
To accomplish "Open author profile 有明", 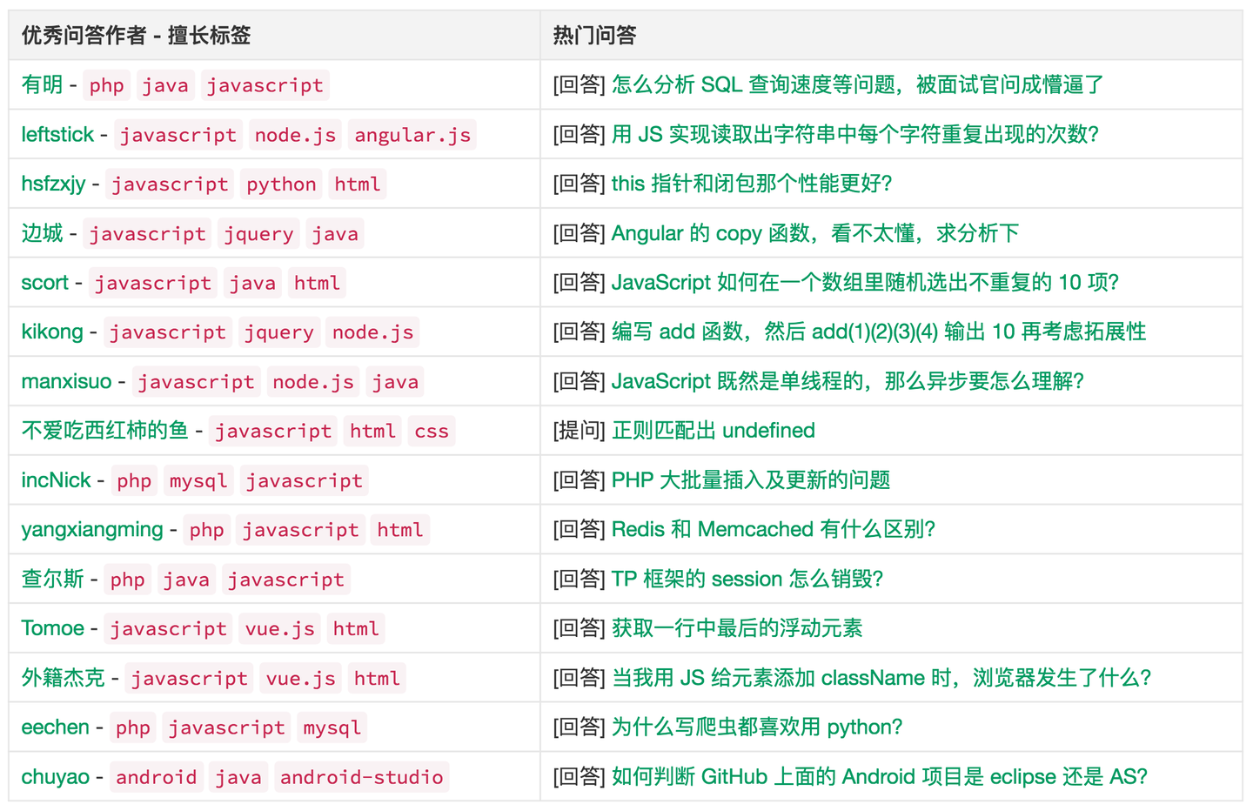I will point(42,84).
